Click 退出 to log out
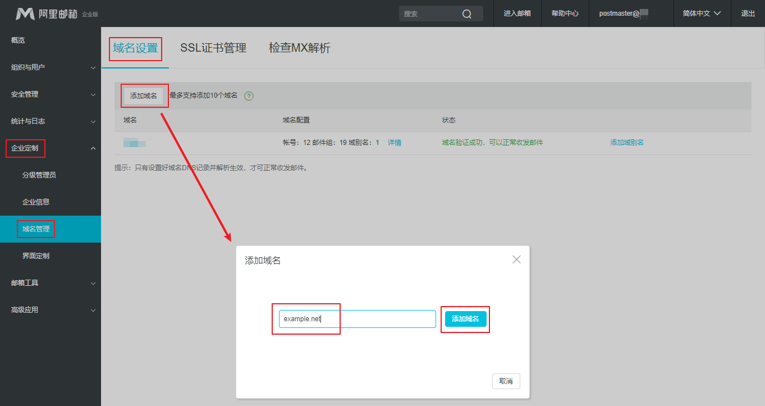The height and width of the screenshot is (406, 765). (748, 13)
